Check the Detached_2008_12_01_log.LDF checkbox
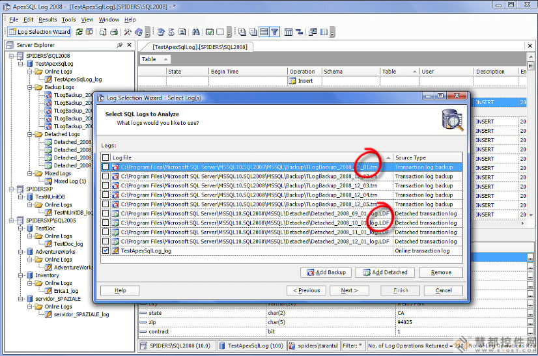Image resolution: width=538 pixels, height=356 pixels. click(x=106, y=241)
